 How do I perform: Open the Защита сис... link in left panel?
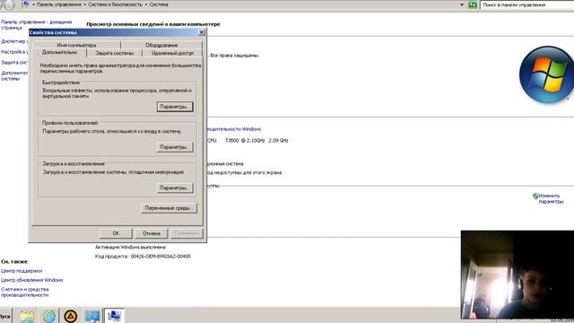[14, 63]
